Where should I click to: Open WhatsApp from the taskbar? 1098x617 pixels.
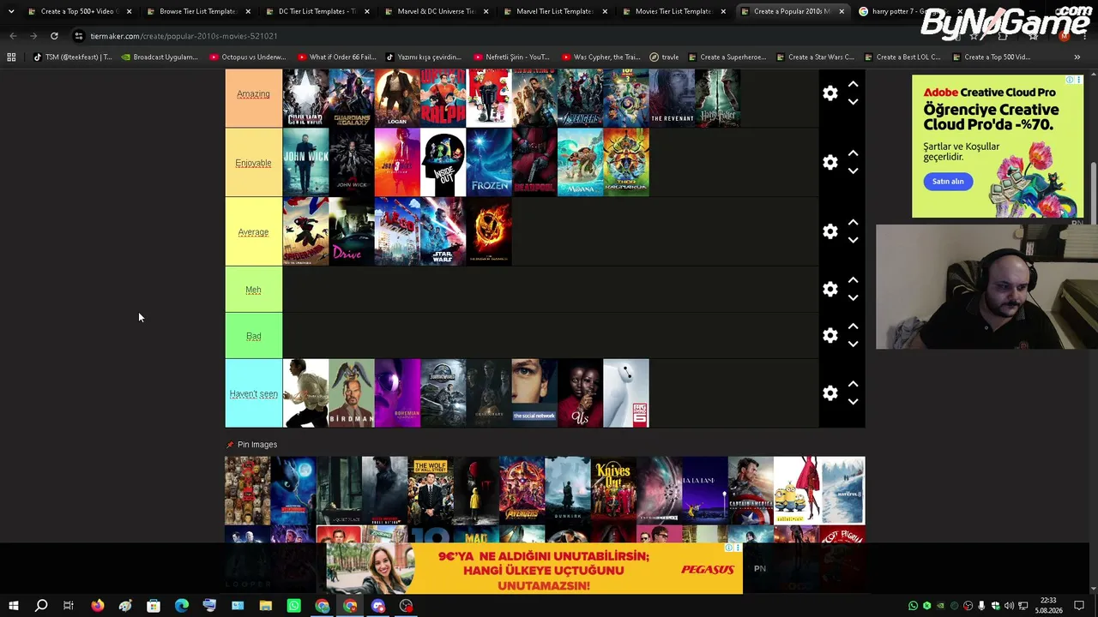[294, 606]
